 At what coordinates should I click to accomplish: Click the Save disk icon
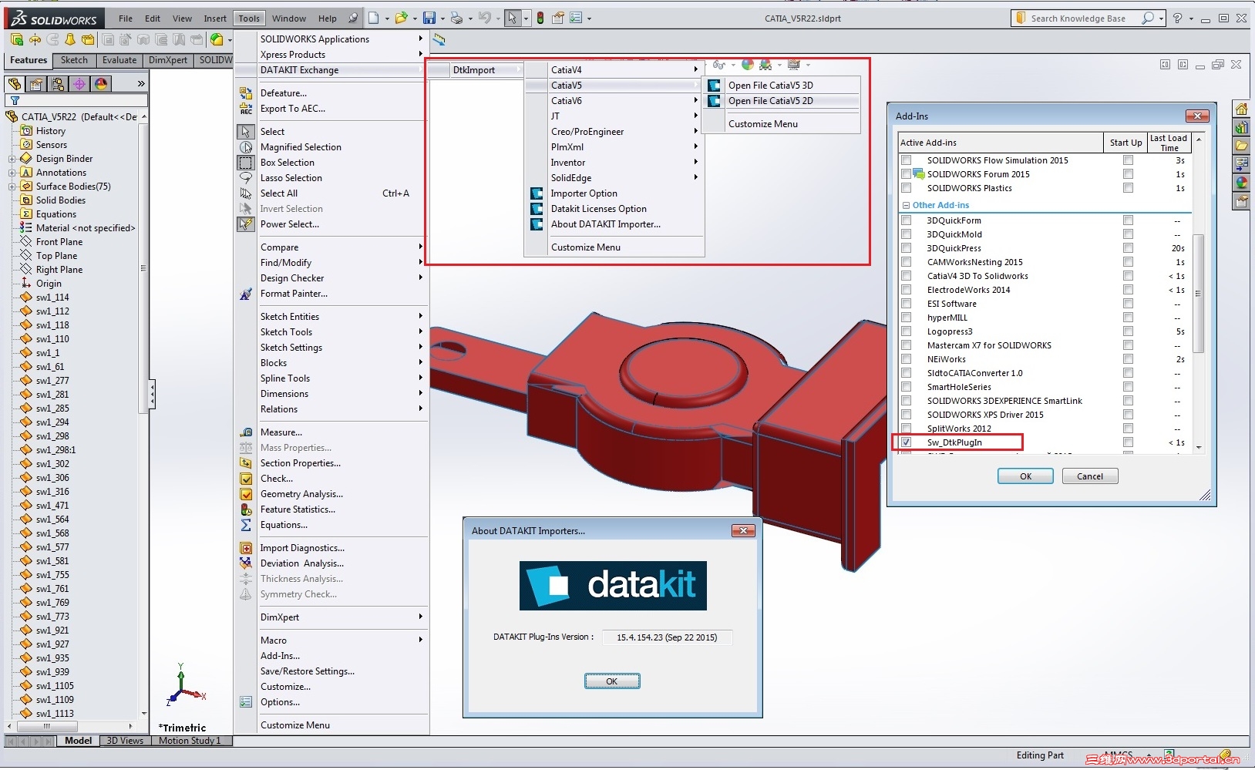(429, 18)
